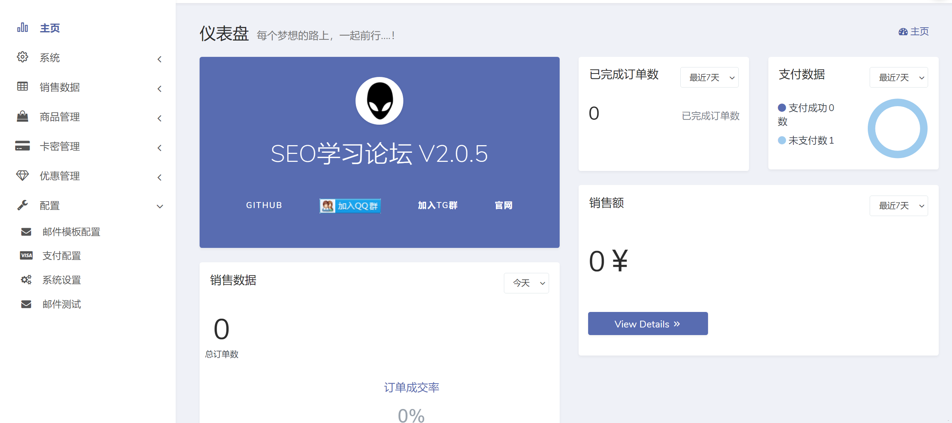Click the GITHUB link
This screenshot has height=423, width=952.
pos(264,205)
